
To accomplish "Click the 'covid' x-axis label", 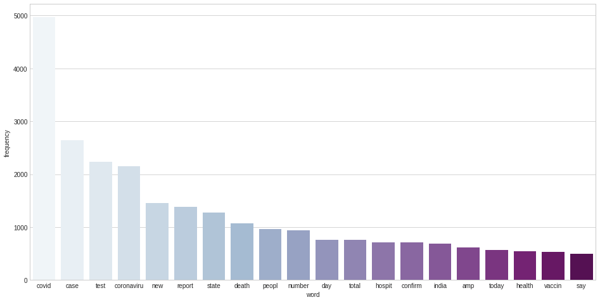I will 44,286.
